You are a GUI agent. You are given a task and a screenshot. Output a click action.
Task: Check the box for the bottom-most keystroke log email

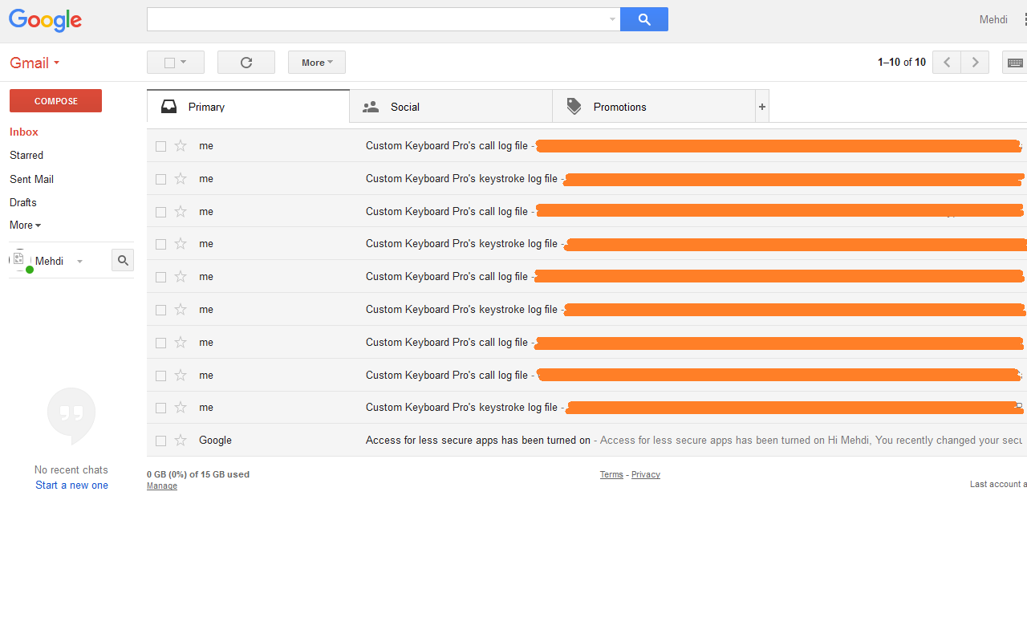(160, 408)
